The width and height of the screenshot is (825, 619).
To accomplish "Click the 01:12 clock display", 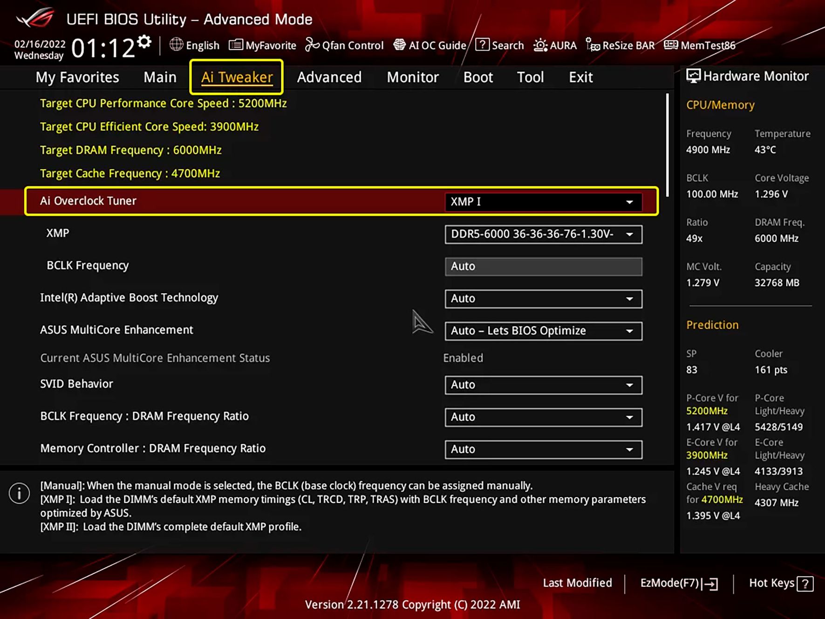I will click(x=103, y=48).
